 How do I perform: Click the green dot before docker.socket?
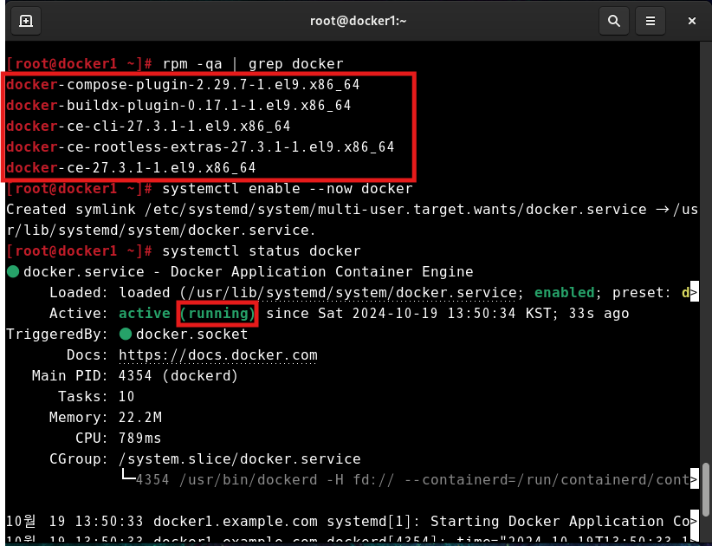[126, 335]
